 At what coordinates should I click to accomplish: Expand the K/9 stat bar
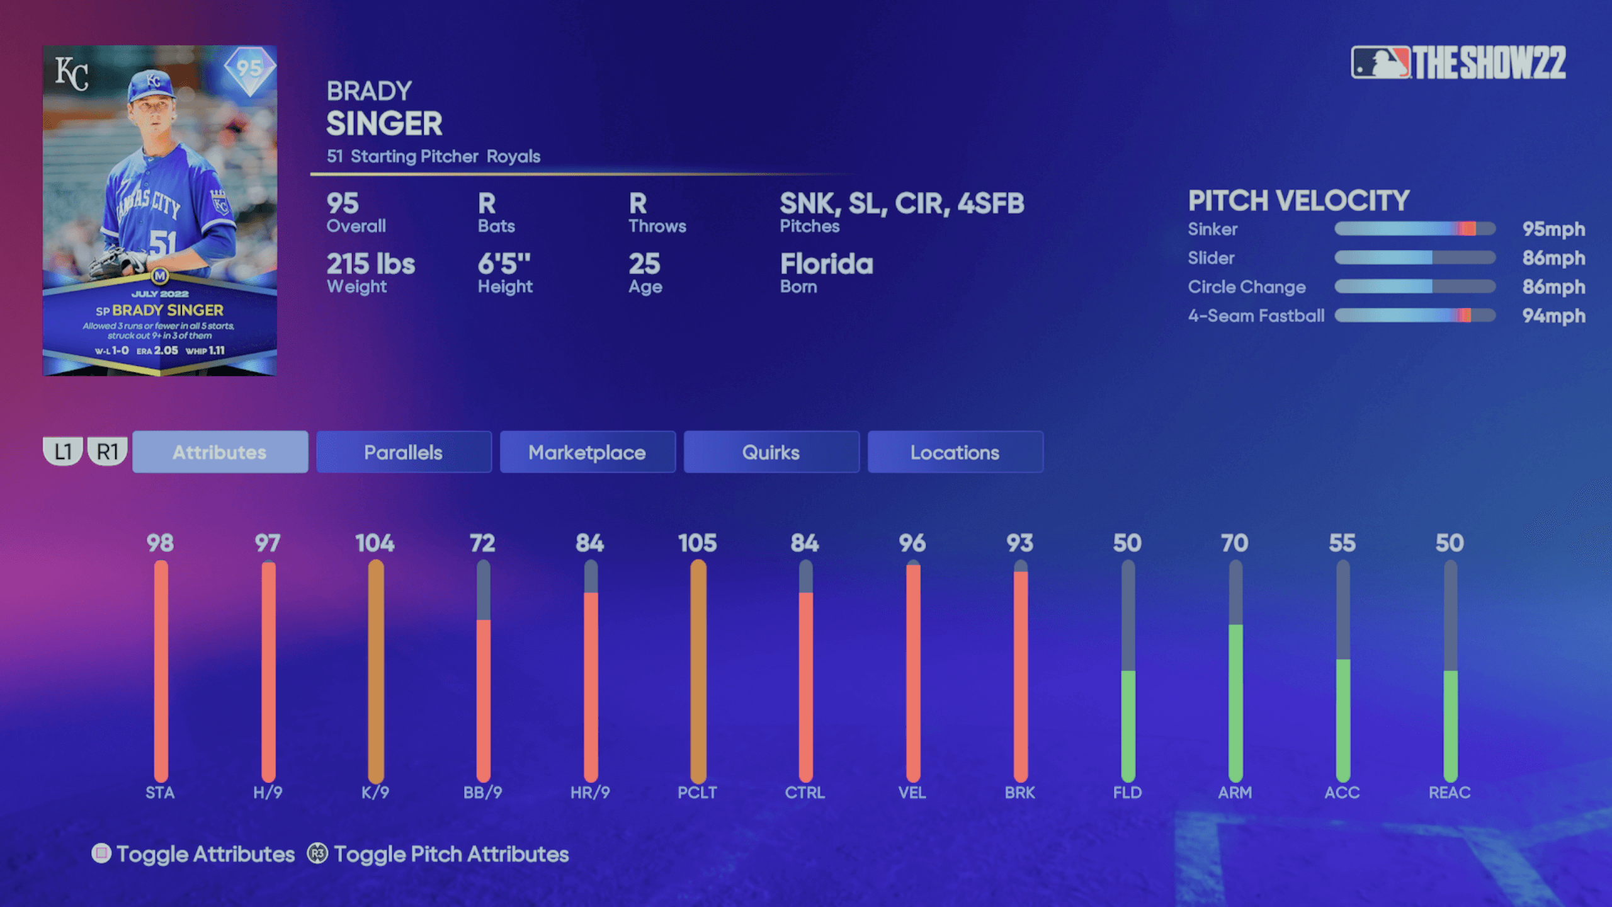click(373, 665)
